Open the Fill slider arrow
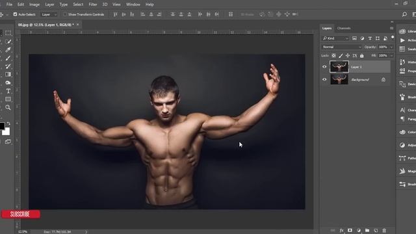This screenshot has width=416, height=234. (391, 56)
